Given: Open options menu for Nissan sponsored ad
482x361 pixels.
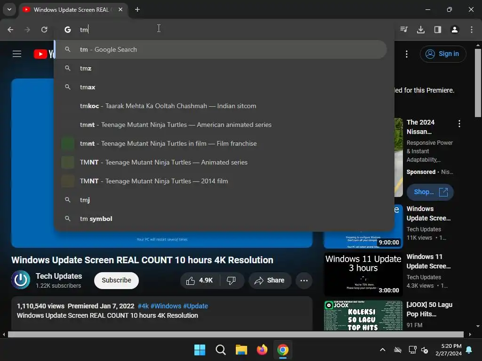Looking at the screenshot, I should point(459,124).
